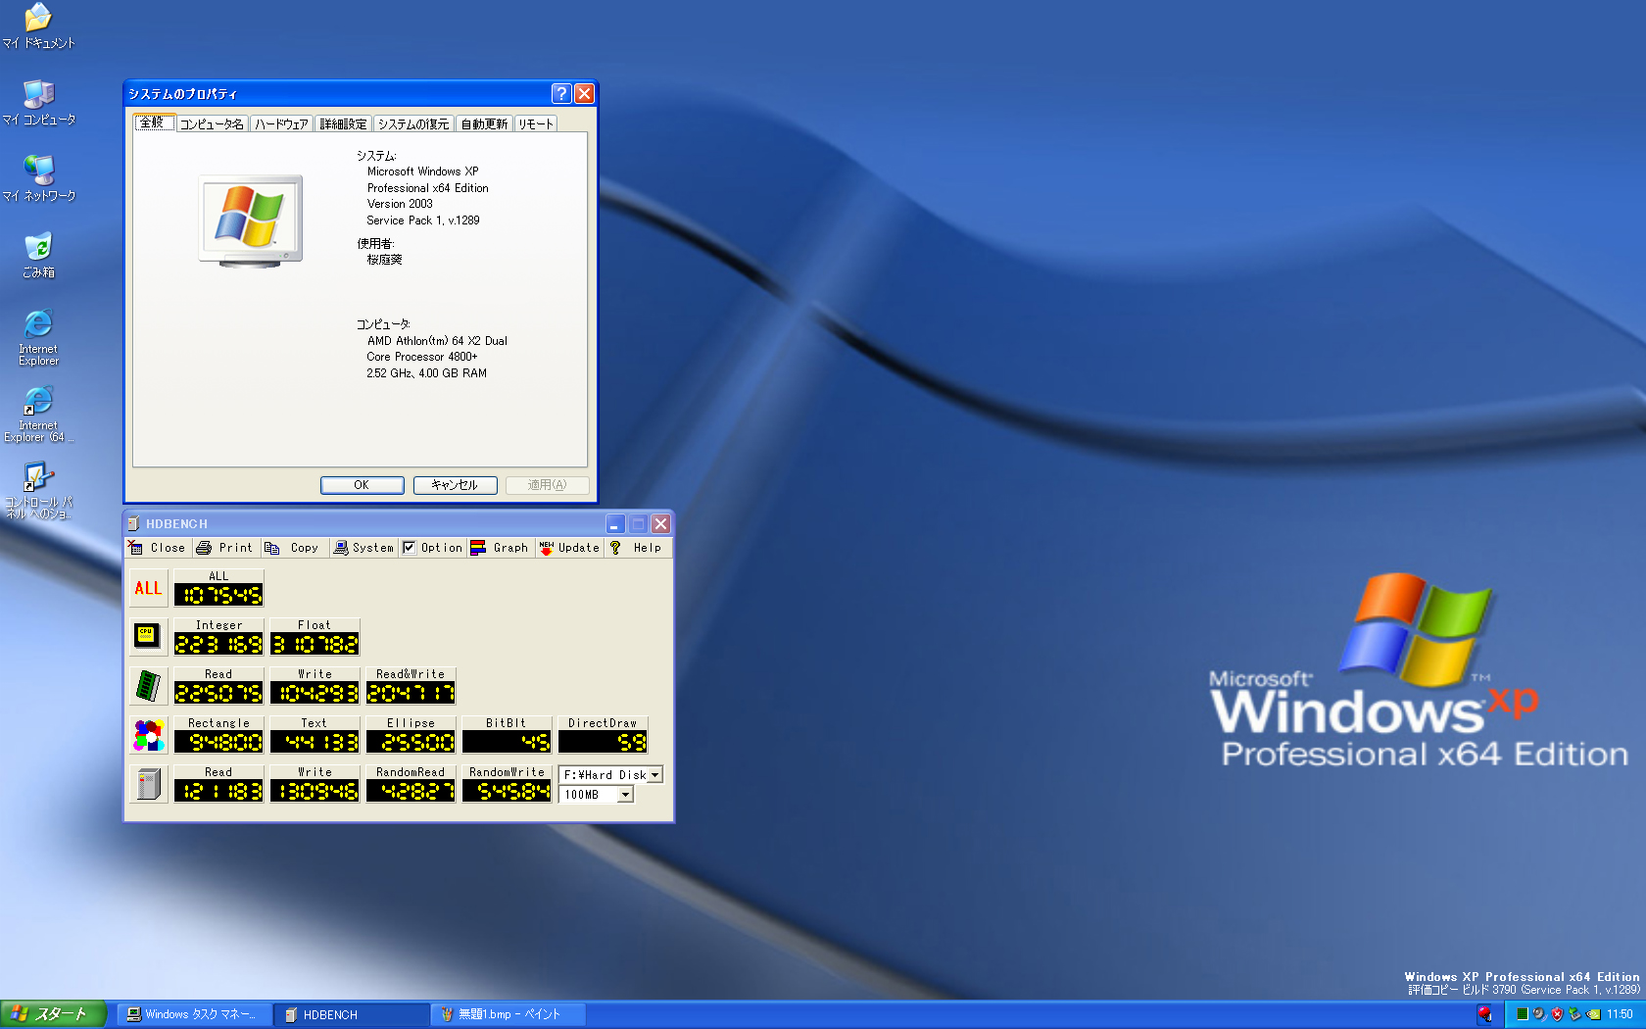The image size is (1646, 1029).
Task: Click the ALL benchmark icon in HDBENCH
Action: tap(148, 588)
